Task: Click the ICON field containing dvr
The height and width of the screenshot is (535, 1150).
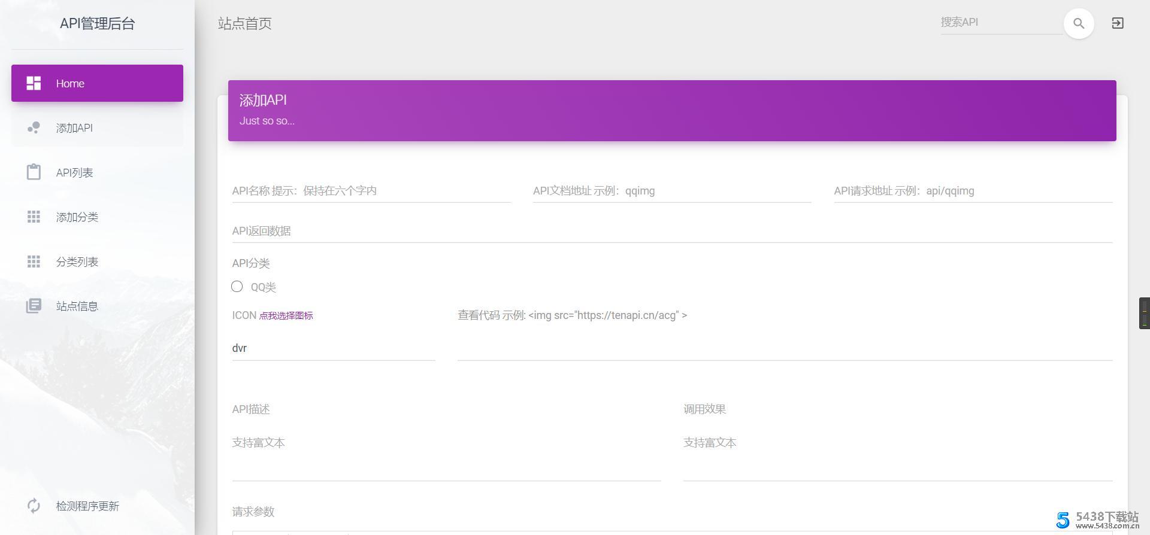Action: [x=333, y=348]
